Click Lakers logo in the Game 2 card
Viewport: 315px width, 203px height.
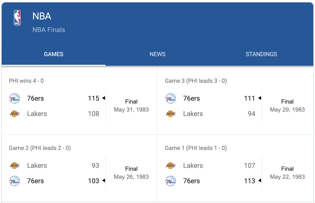[x=15, y=165]
